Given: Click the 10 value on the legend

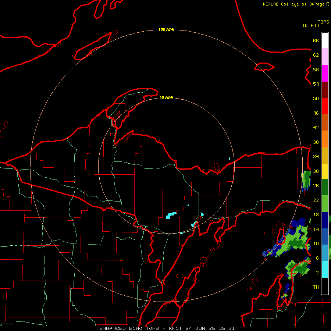Looking at the screenshot, I should [316, 243].
